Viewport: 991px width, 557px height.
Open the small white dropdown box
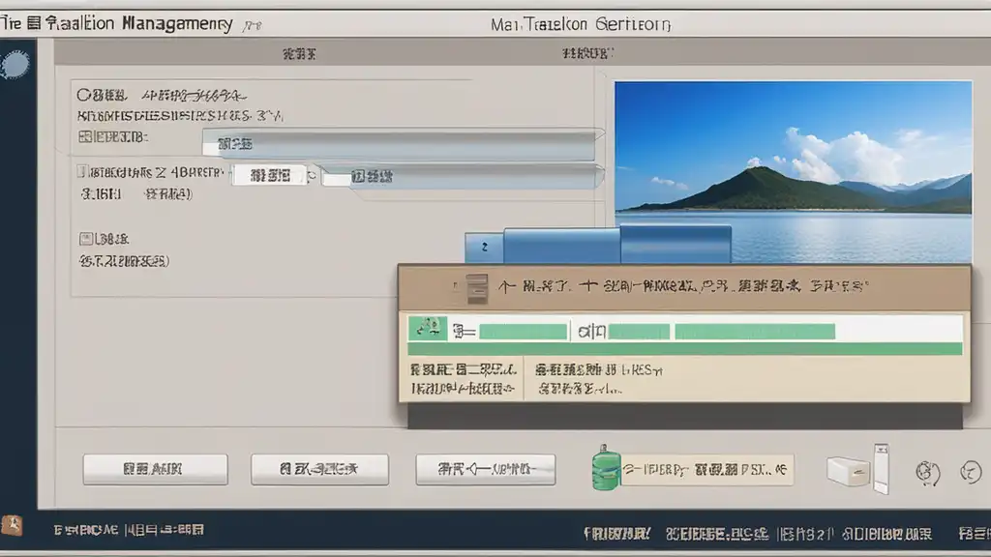(x=269, y=175)
